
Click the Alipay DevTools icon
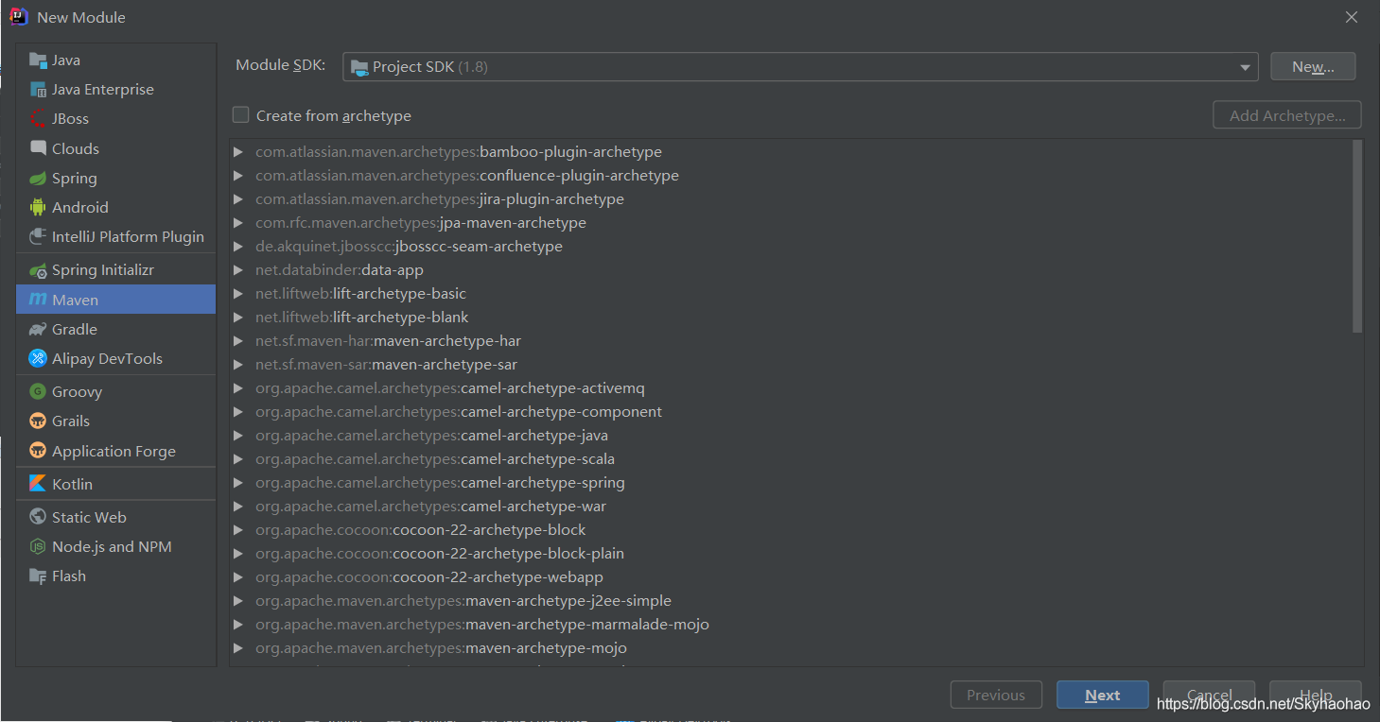pos(38,359)
